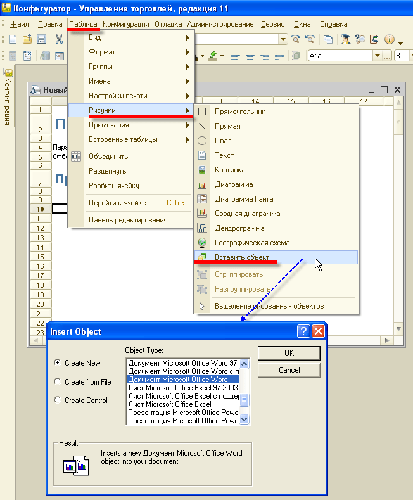Expand the Примечания submenu
413x500 pixels.
click(131, 125)
